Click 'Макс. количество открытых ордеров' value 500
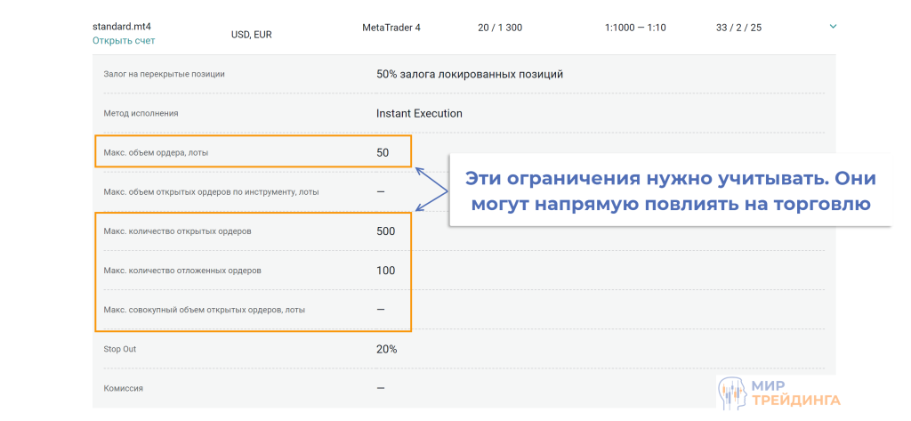The image size is (911, 421). [x=385, y=231]
